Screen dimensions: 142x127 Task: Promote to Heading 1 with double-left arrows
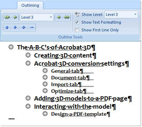pyautogui.click(x=7, y=17)
